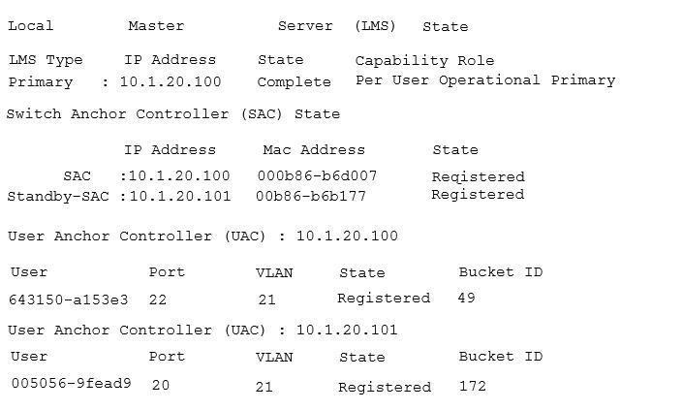683x410 pixels.
Task: Select the SAC MAC address 000b86-b6d007
Action: tap(317, 175)
